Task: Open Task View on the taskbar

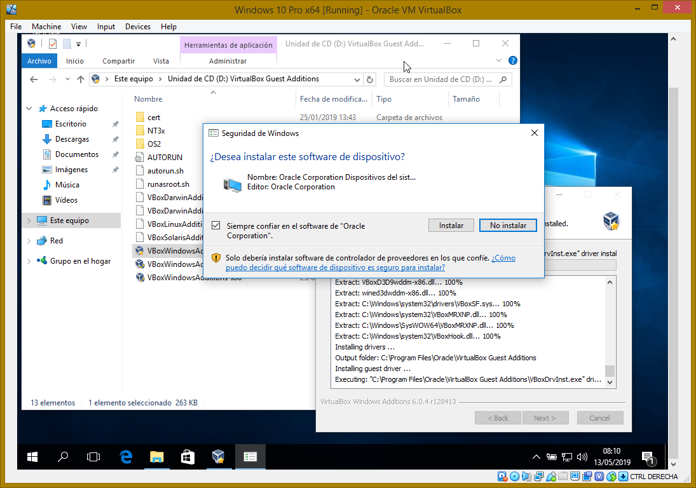Action: point(93,456)
